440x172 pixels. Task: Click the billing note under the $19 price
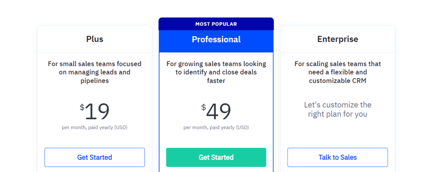click(95, 127)
